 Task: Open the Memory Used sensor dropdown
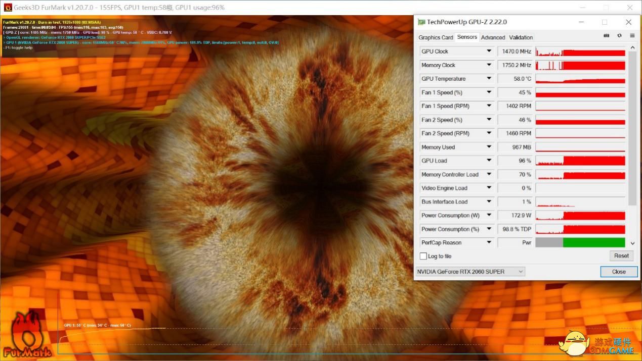click(489, 147)
